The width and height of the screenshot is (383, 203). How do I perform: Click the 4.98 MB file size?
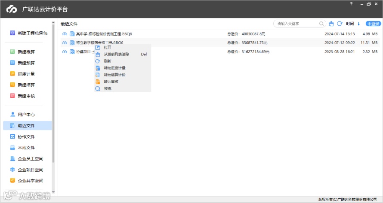point(370,34)
